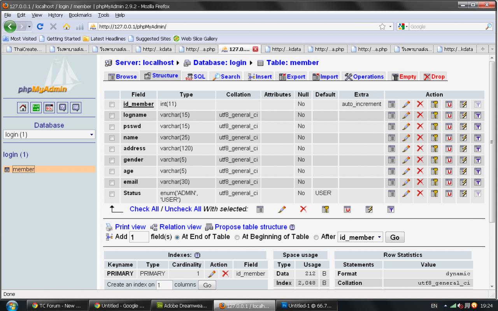Screen dimensions: 498x311
Task: Click 'Database: login' breadcrumb link
Action: pos(220,63)
